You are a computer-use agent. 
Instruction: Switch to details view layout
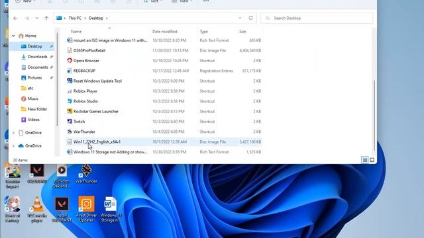pos(364,160)
